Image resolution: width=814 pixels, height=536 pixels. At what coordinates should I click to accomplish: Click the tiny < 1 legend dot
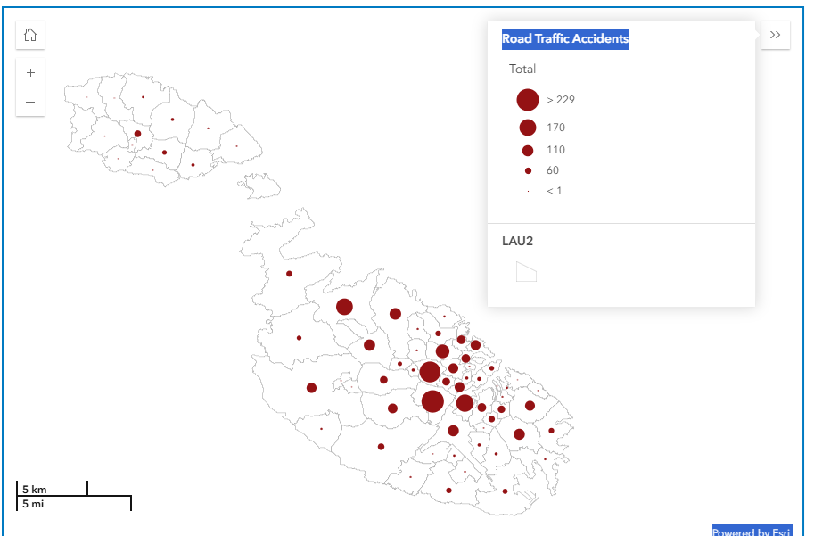(x=528, y=191)
